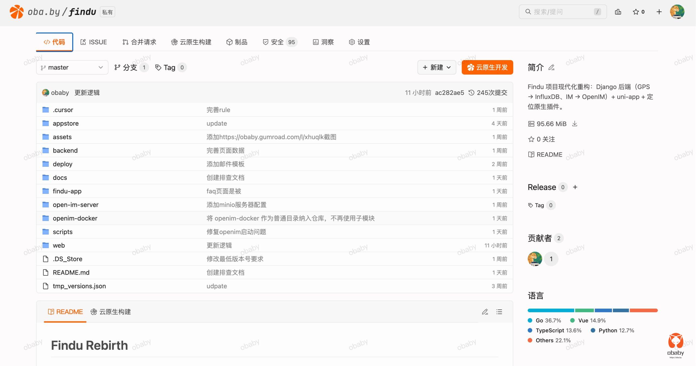This screenshot has height=366, width=696.
Task: Open the deploy folder
Action: click(x=63, y=164)
